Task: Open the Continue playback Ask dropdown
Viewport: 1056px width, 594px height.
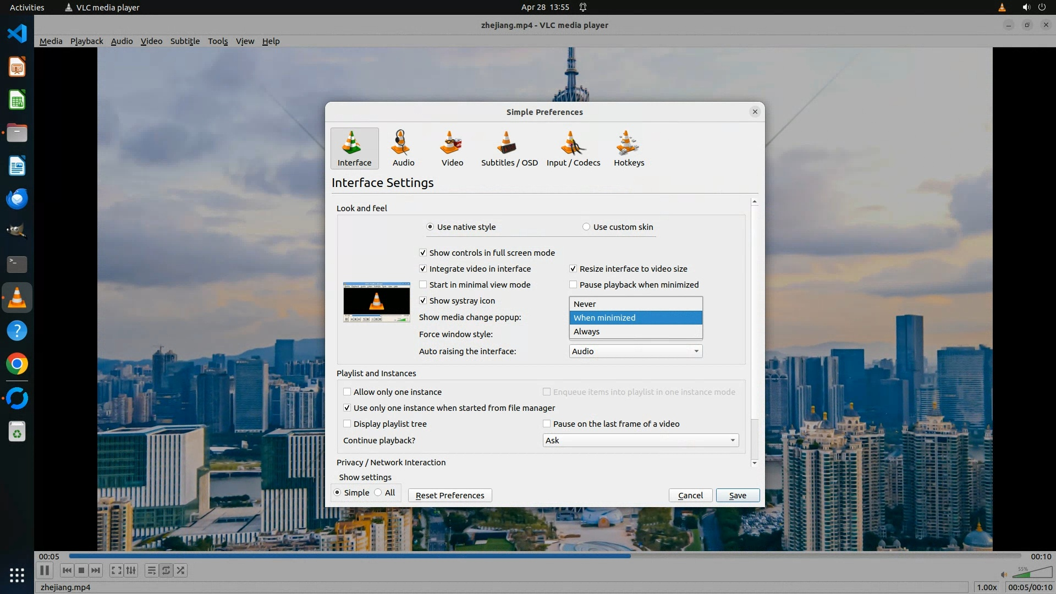Action: (x=640, y=441)
